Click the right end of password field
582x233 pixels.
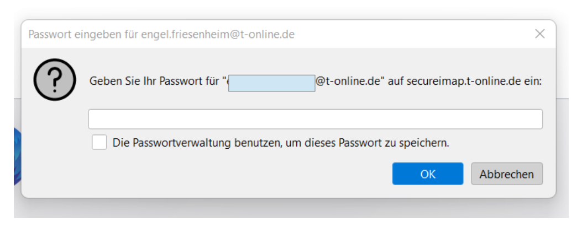click(534, 119)
